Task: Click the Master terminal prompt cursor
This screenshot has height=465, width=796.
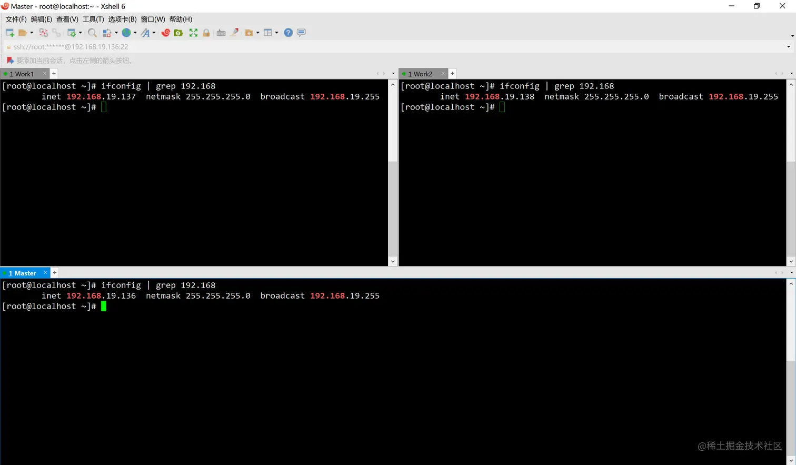Action: click(x=104, y=306)
